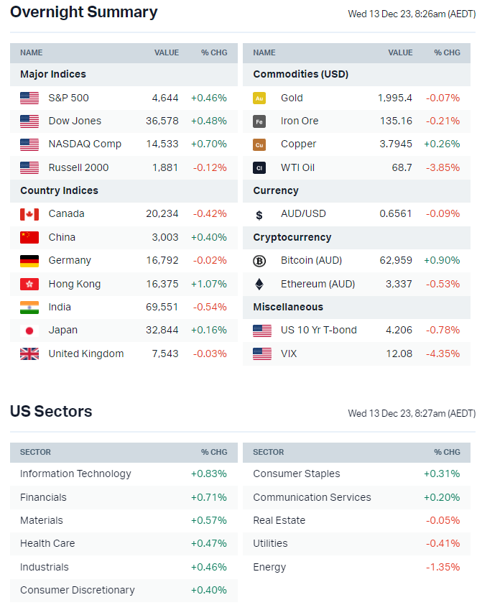482x605 pixels.
Task: Open the Communication Services sector
Action: tap(312, 497)
